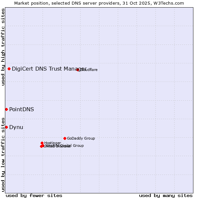Click the PointDNS label text

click(x=21, y=109)
